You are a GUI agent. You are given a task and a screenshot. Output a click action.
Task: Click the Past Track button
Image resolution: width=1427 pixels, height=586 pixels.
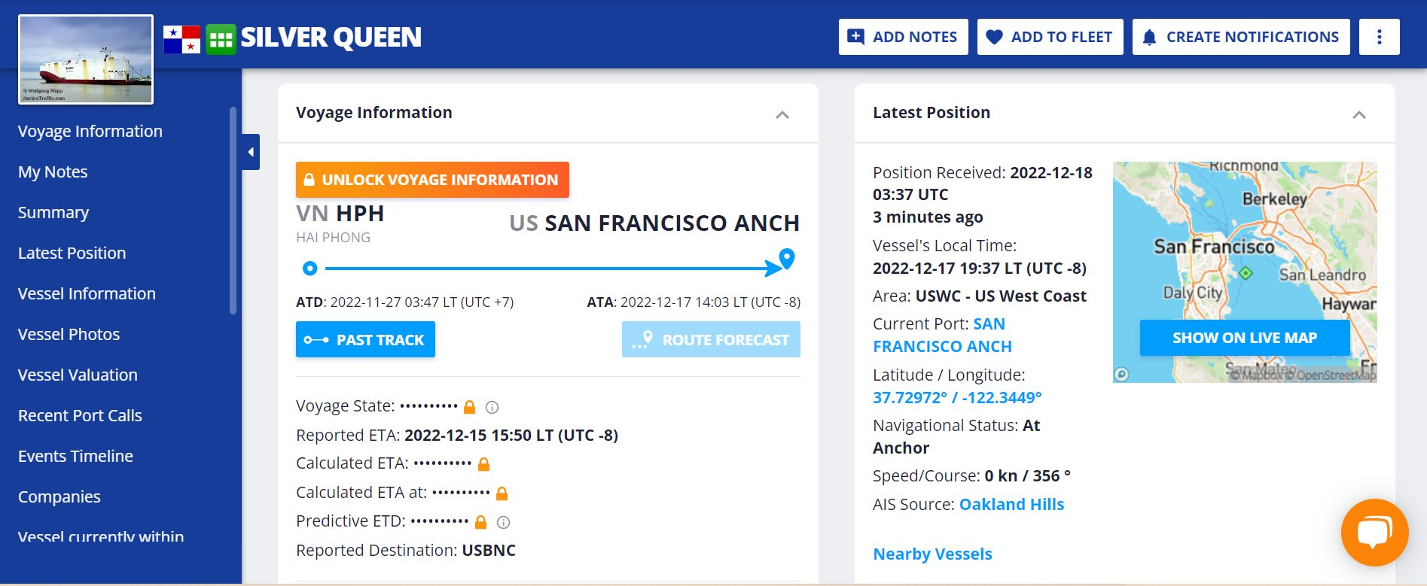365,339
